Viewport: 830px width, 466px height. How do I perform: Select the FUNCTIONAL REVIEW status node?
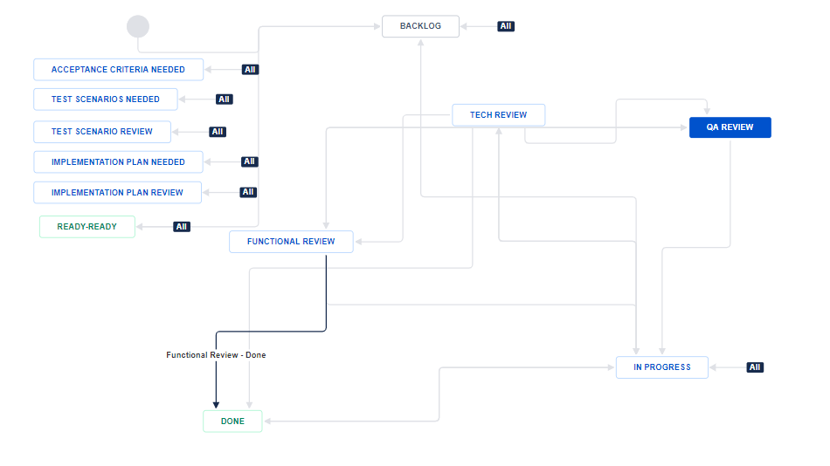[x=291, y=242]
